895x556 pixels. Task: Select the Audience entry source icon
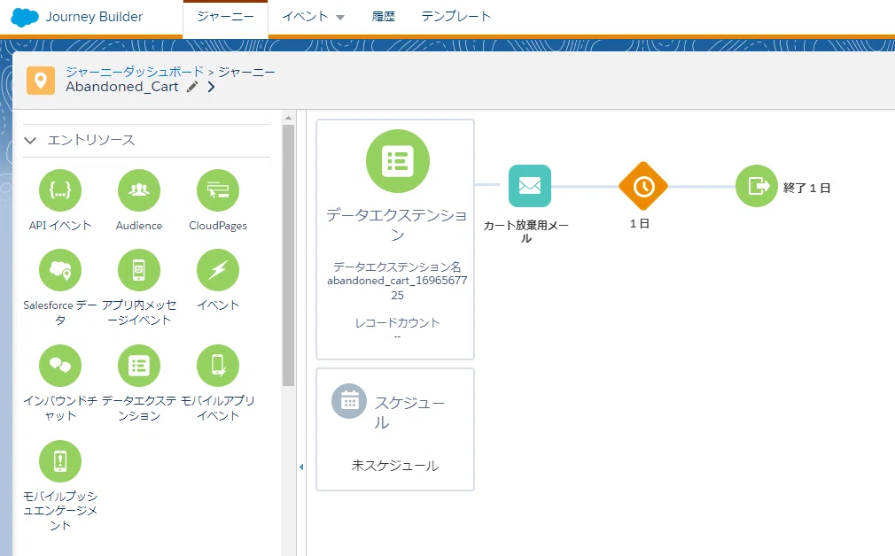(139, 190)
